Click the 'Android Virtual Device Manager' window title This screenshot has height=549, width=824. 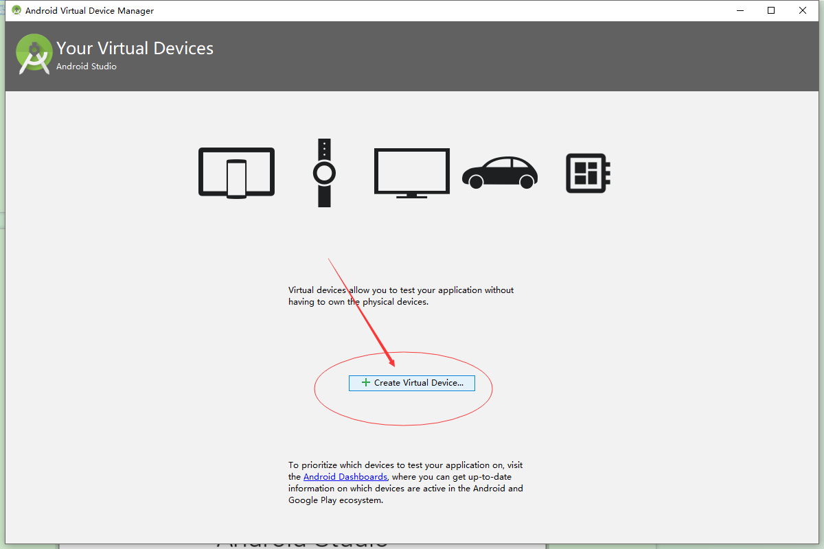click(x=89, y=10)
